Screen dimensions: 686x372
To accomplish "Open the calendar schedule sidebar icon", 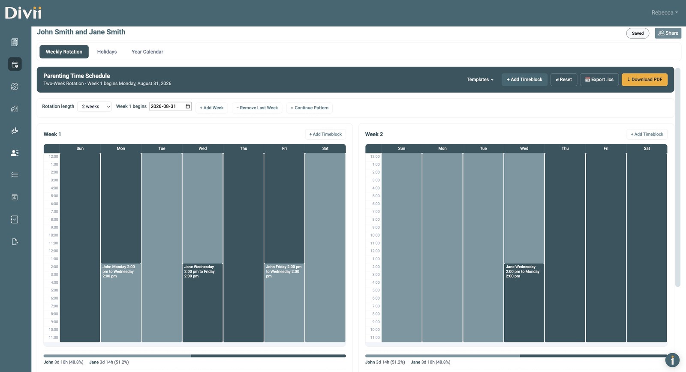I will [15, 64].
